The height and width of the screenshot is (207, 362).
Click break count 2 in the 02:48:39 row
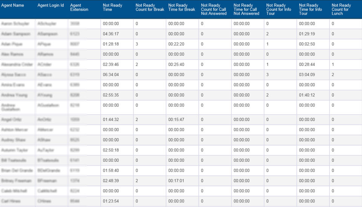(x=137, y=181)
